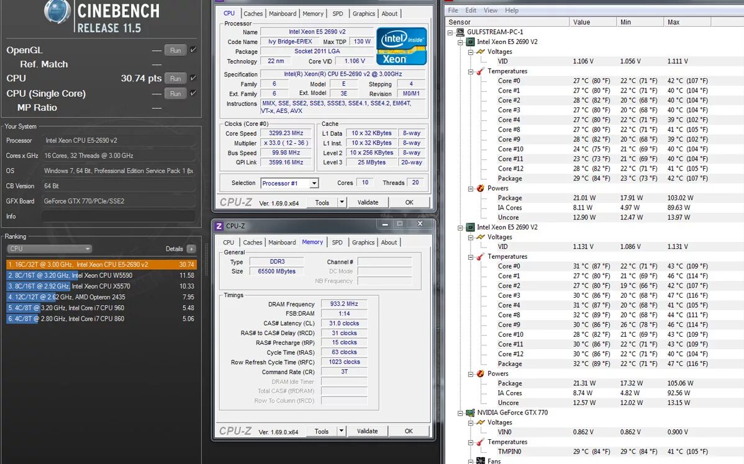This screenshot has width=744, height=464.
Task: Switch to Mainboard tab in upper CPU-Z
Action: [283, 14]
